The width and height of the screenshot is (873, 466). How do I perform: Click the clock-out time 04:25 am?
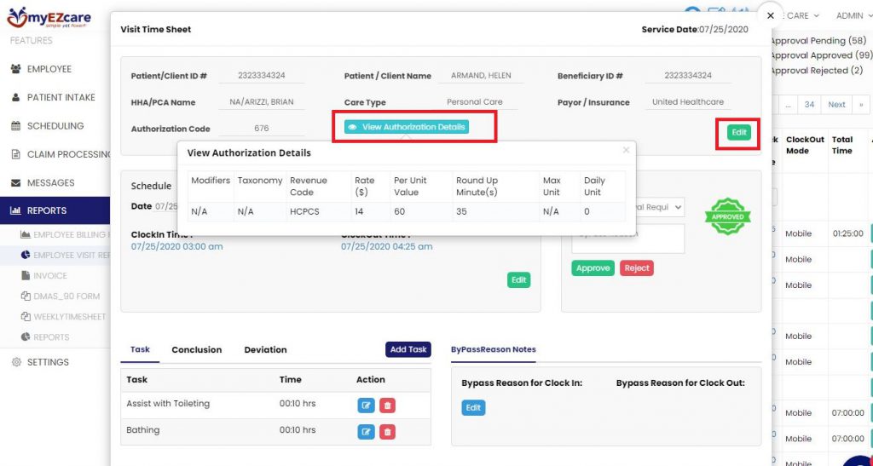386,246
